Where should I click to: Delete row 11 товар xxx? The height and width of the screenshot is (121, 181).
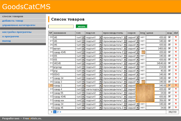tap(176, 100)
